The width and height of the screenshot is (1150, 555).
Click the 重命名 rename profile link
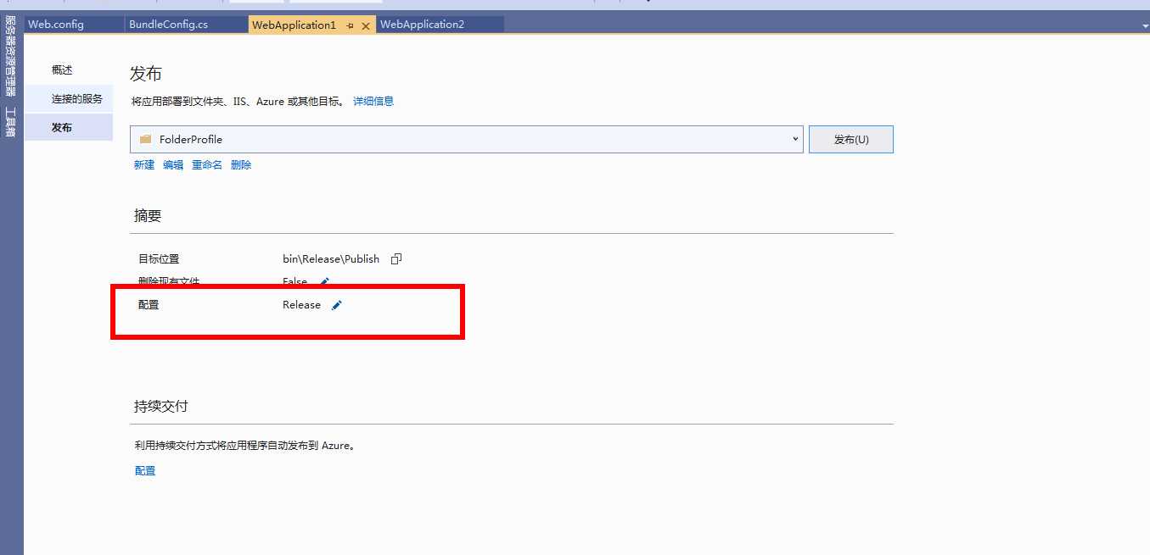coord(207,165)
